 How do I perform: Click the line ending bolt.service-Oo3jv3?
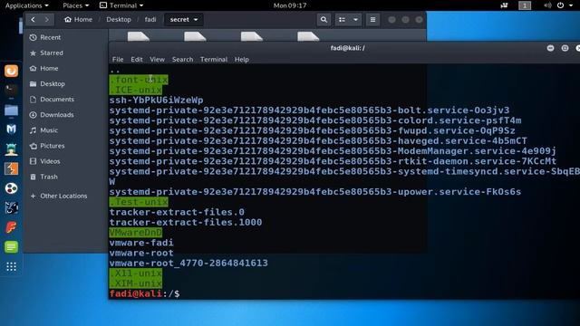309,110
